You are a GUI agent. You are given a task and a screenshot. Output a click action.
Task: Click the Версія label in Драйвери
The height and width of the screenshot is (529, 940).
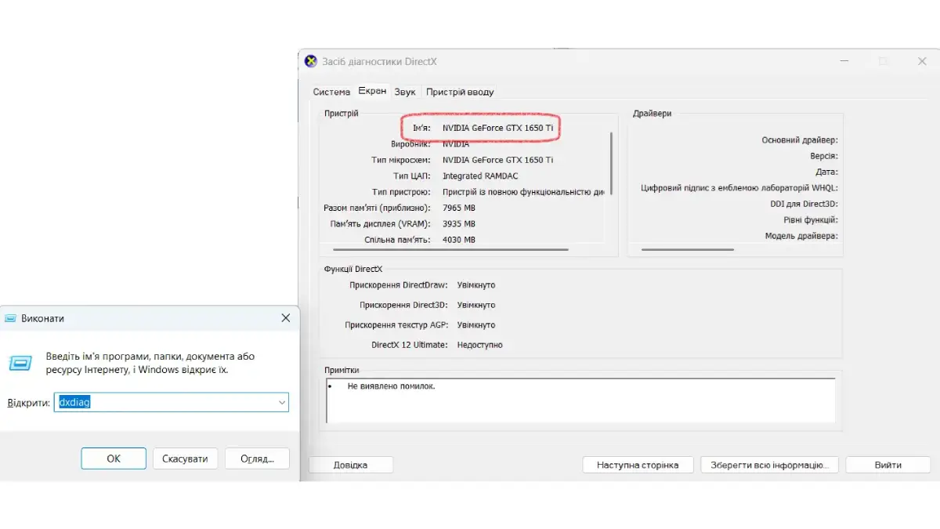point(824,156)
